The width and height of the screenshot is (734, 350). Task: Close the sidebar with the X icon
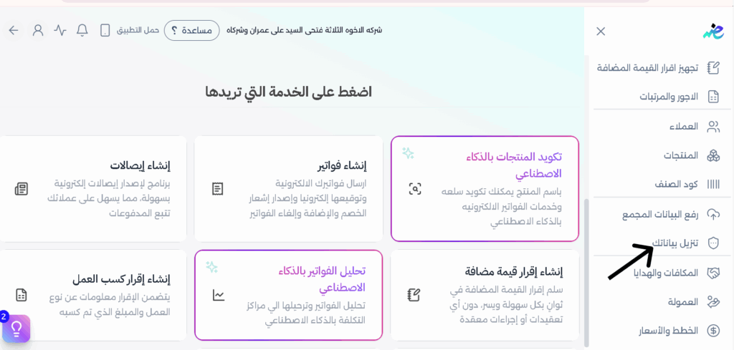(601, 31)
